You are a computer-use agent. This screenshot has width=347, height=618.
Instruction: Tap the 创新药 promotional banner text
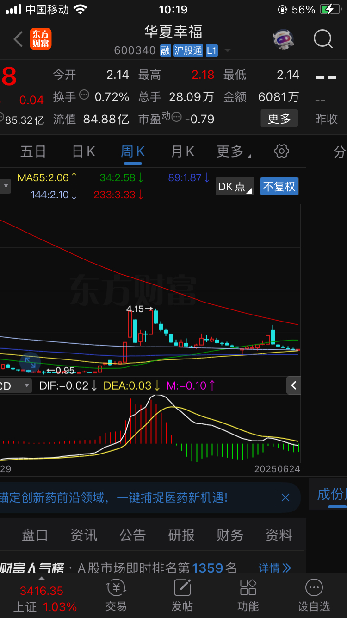114,498
